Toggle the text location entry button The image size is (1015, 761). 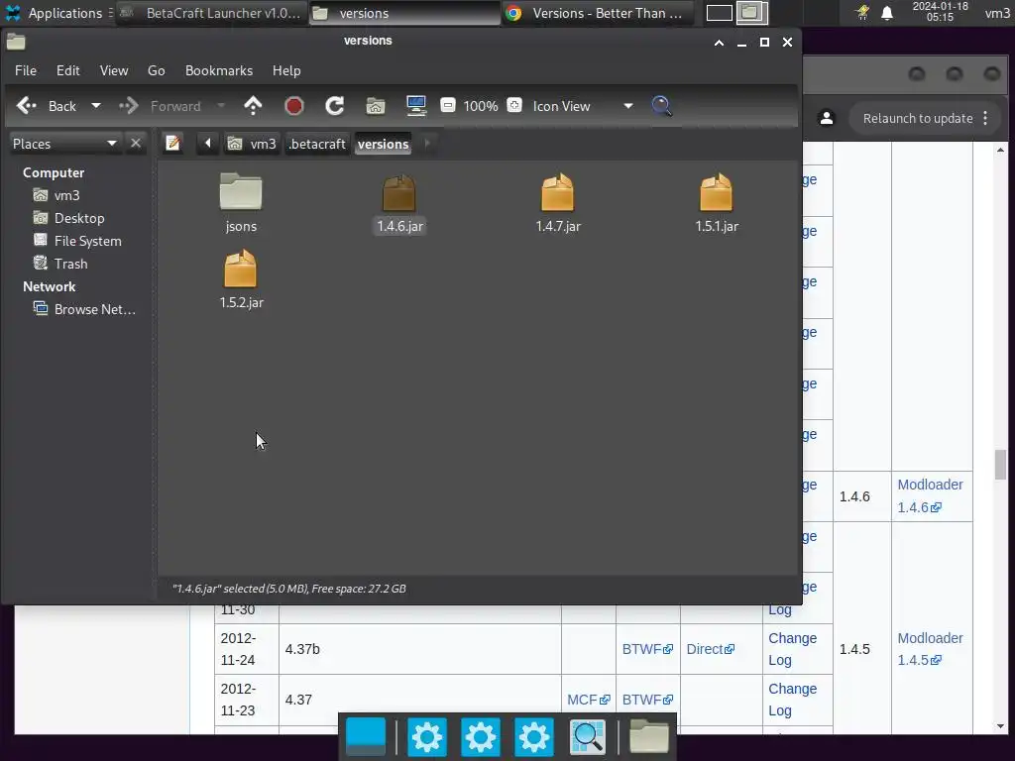click(172, 143)
